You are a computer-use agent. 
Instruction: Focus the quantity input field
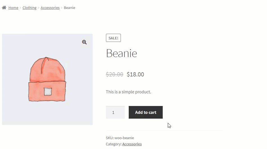click(115, 112)
